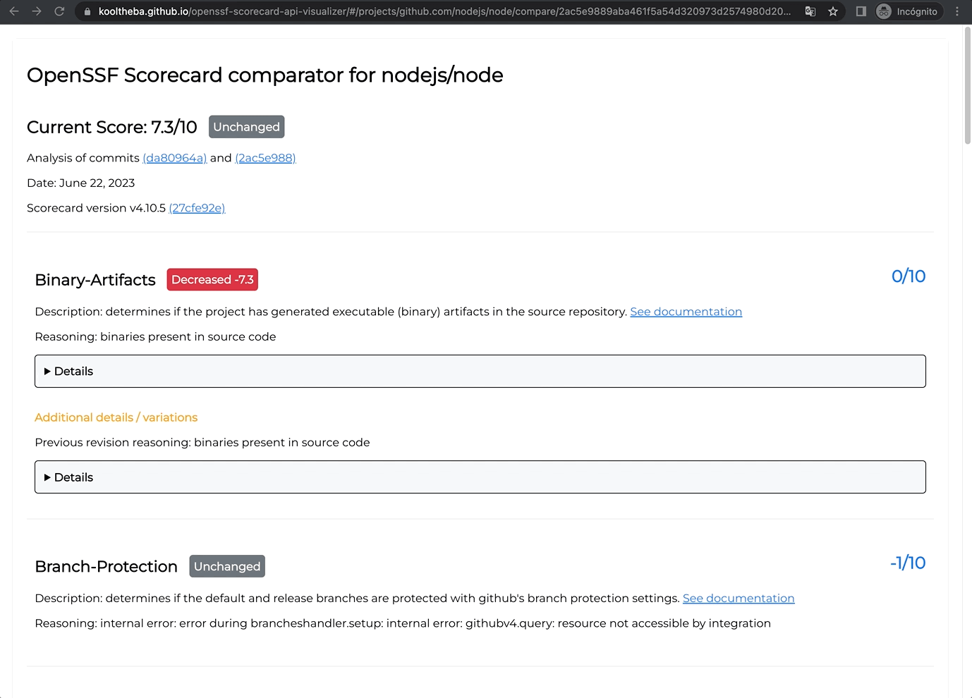This screenshot has width=972, height=698.
Task: Reload the page with the refresh icon
Action: click(59, 11)
